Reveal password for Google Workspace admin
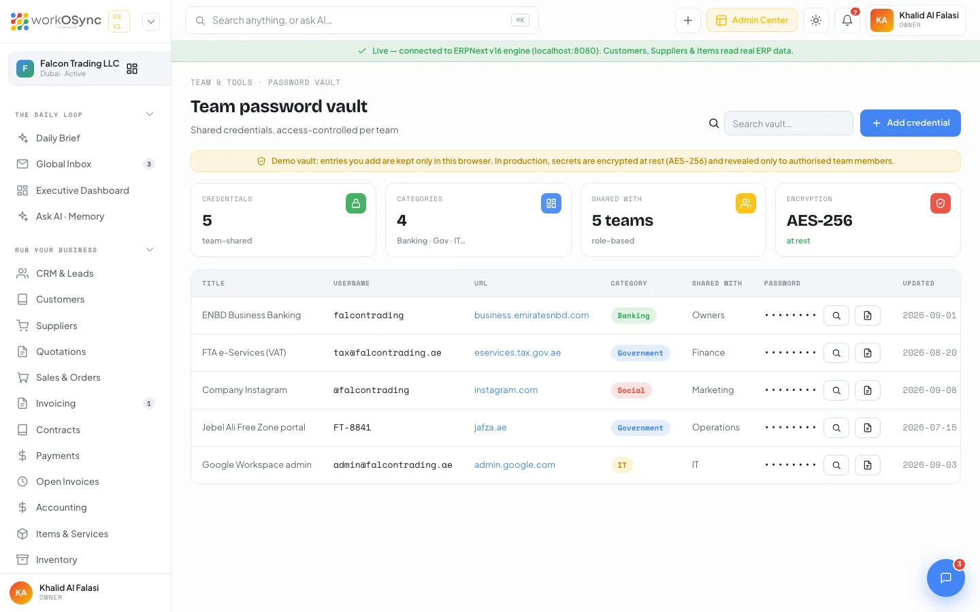This screenshot has width=980, height=612. tap(836, 465)
